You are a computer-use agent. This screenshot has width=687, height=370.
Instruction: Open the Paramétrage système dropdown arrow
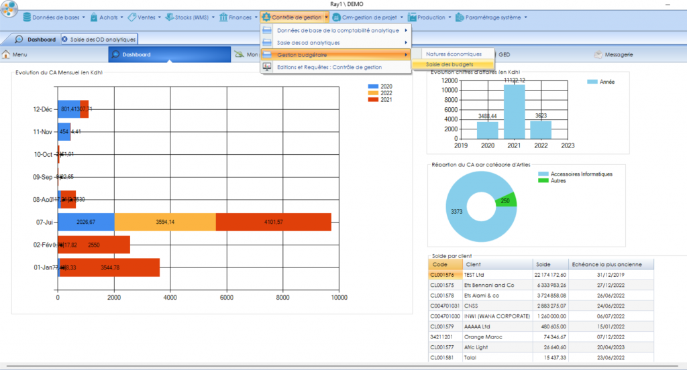coord(526,17)
